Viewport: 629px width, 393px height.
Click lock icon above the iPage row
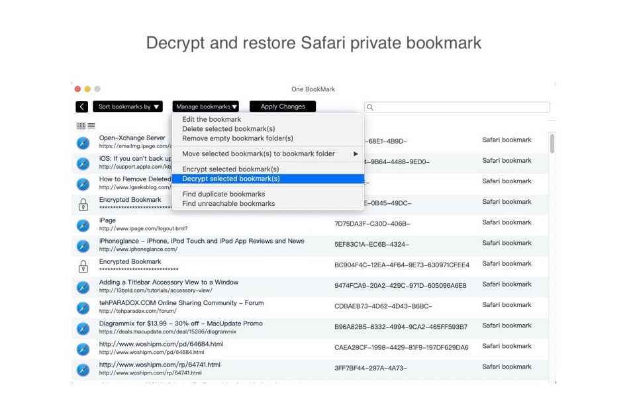(x=83, y=204)
